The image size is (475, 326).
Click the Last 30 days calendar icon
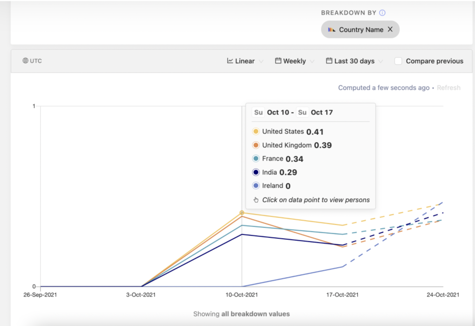[329, 61]
